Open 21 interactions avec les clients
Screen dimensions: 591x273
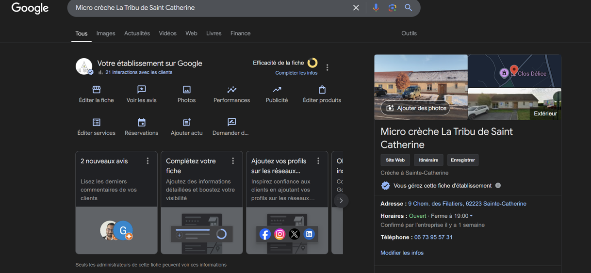[x=139, y=72]
